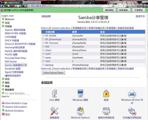
Task: Expand the 硬體 category
Action: pos(3,86)
